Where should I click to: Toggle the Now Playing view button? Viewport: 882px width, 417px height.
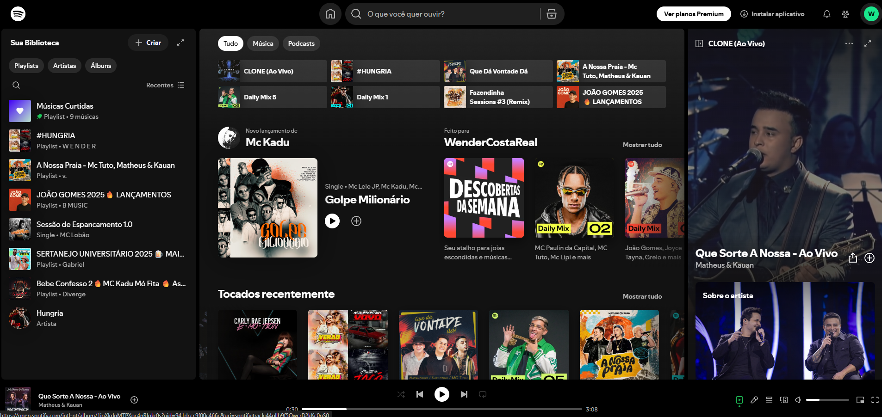739,400
